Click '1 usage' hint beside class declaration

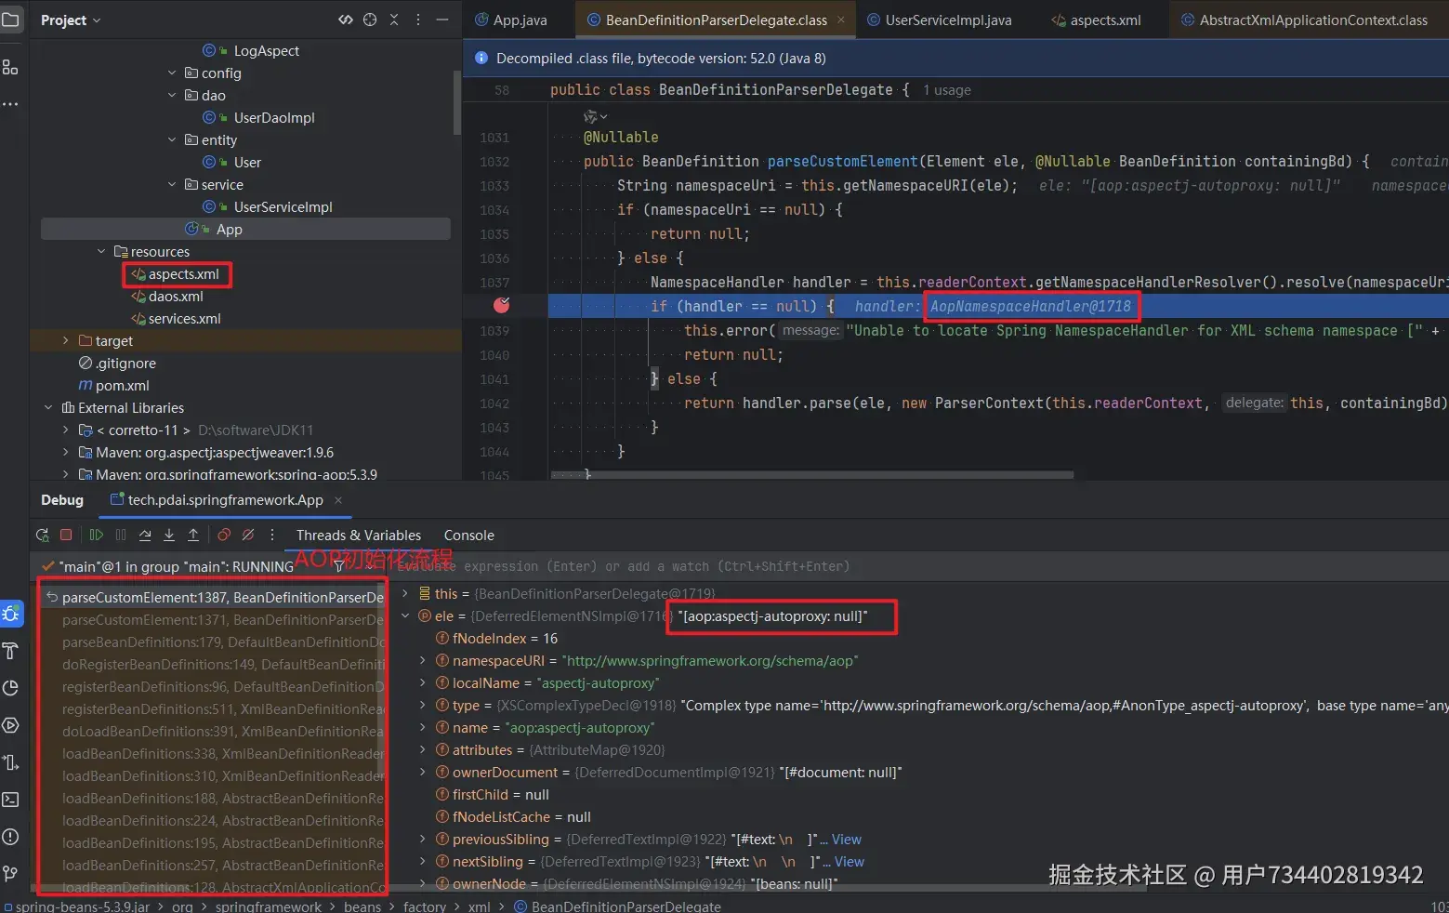[x=947, y=90]
